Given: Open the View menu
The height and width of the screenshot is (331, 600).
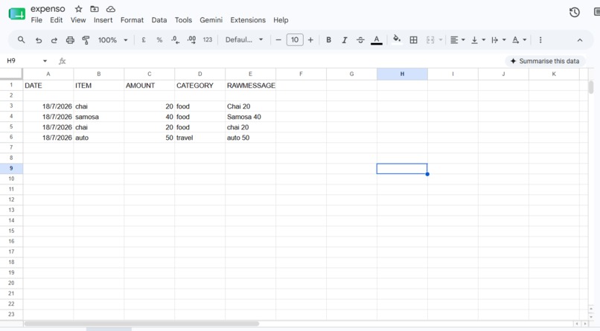Looking at the screenshot, I should (78, 20).
